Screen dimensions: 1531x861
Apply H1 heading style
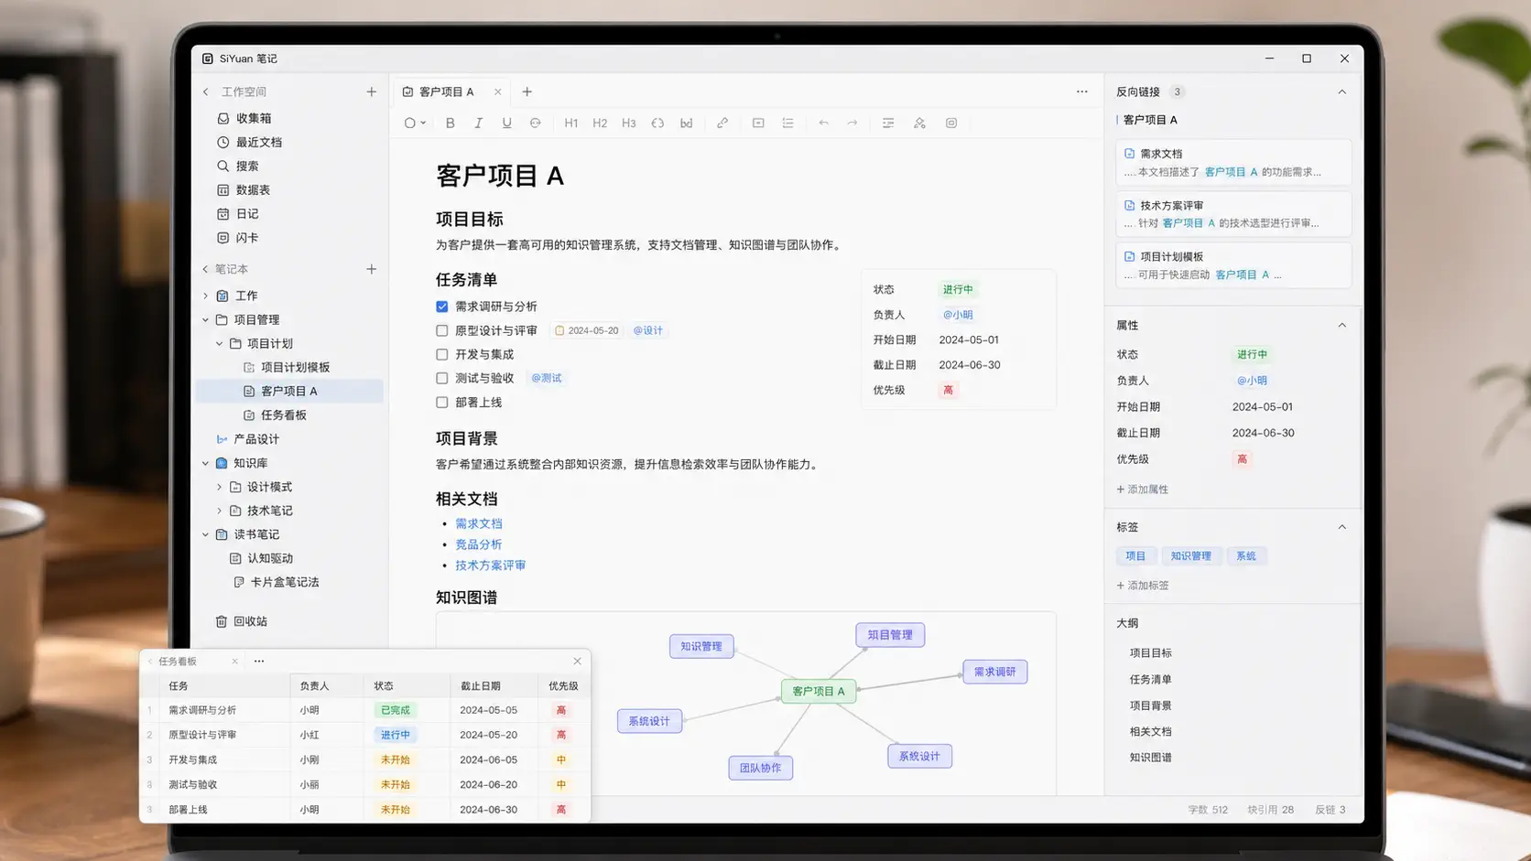pos(570,123)
